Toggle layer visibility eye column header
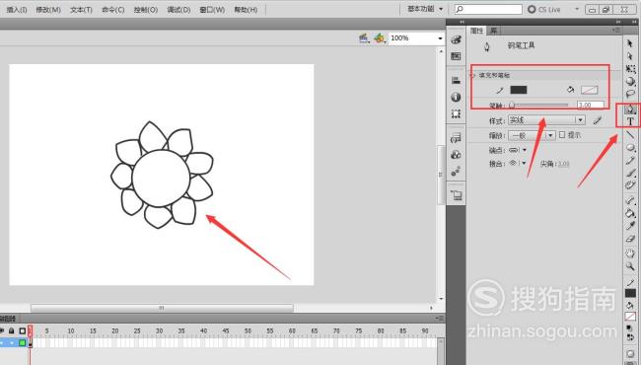This screenshot has height=365, width=641. 2,330
